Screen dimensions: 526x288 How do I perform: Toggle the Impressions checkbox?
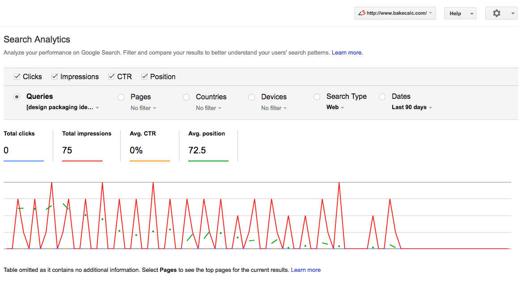point(55,76)
